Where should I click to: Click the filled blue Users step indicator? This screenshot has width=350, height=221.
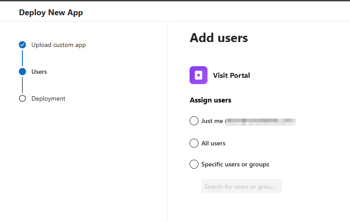point(22,72)
